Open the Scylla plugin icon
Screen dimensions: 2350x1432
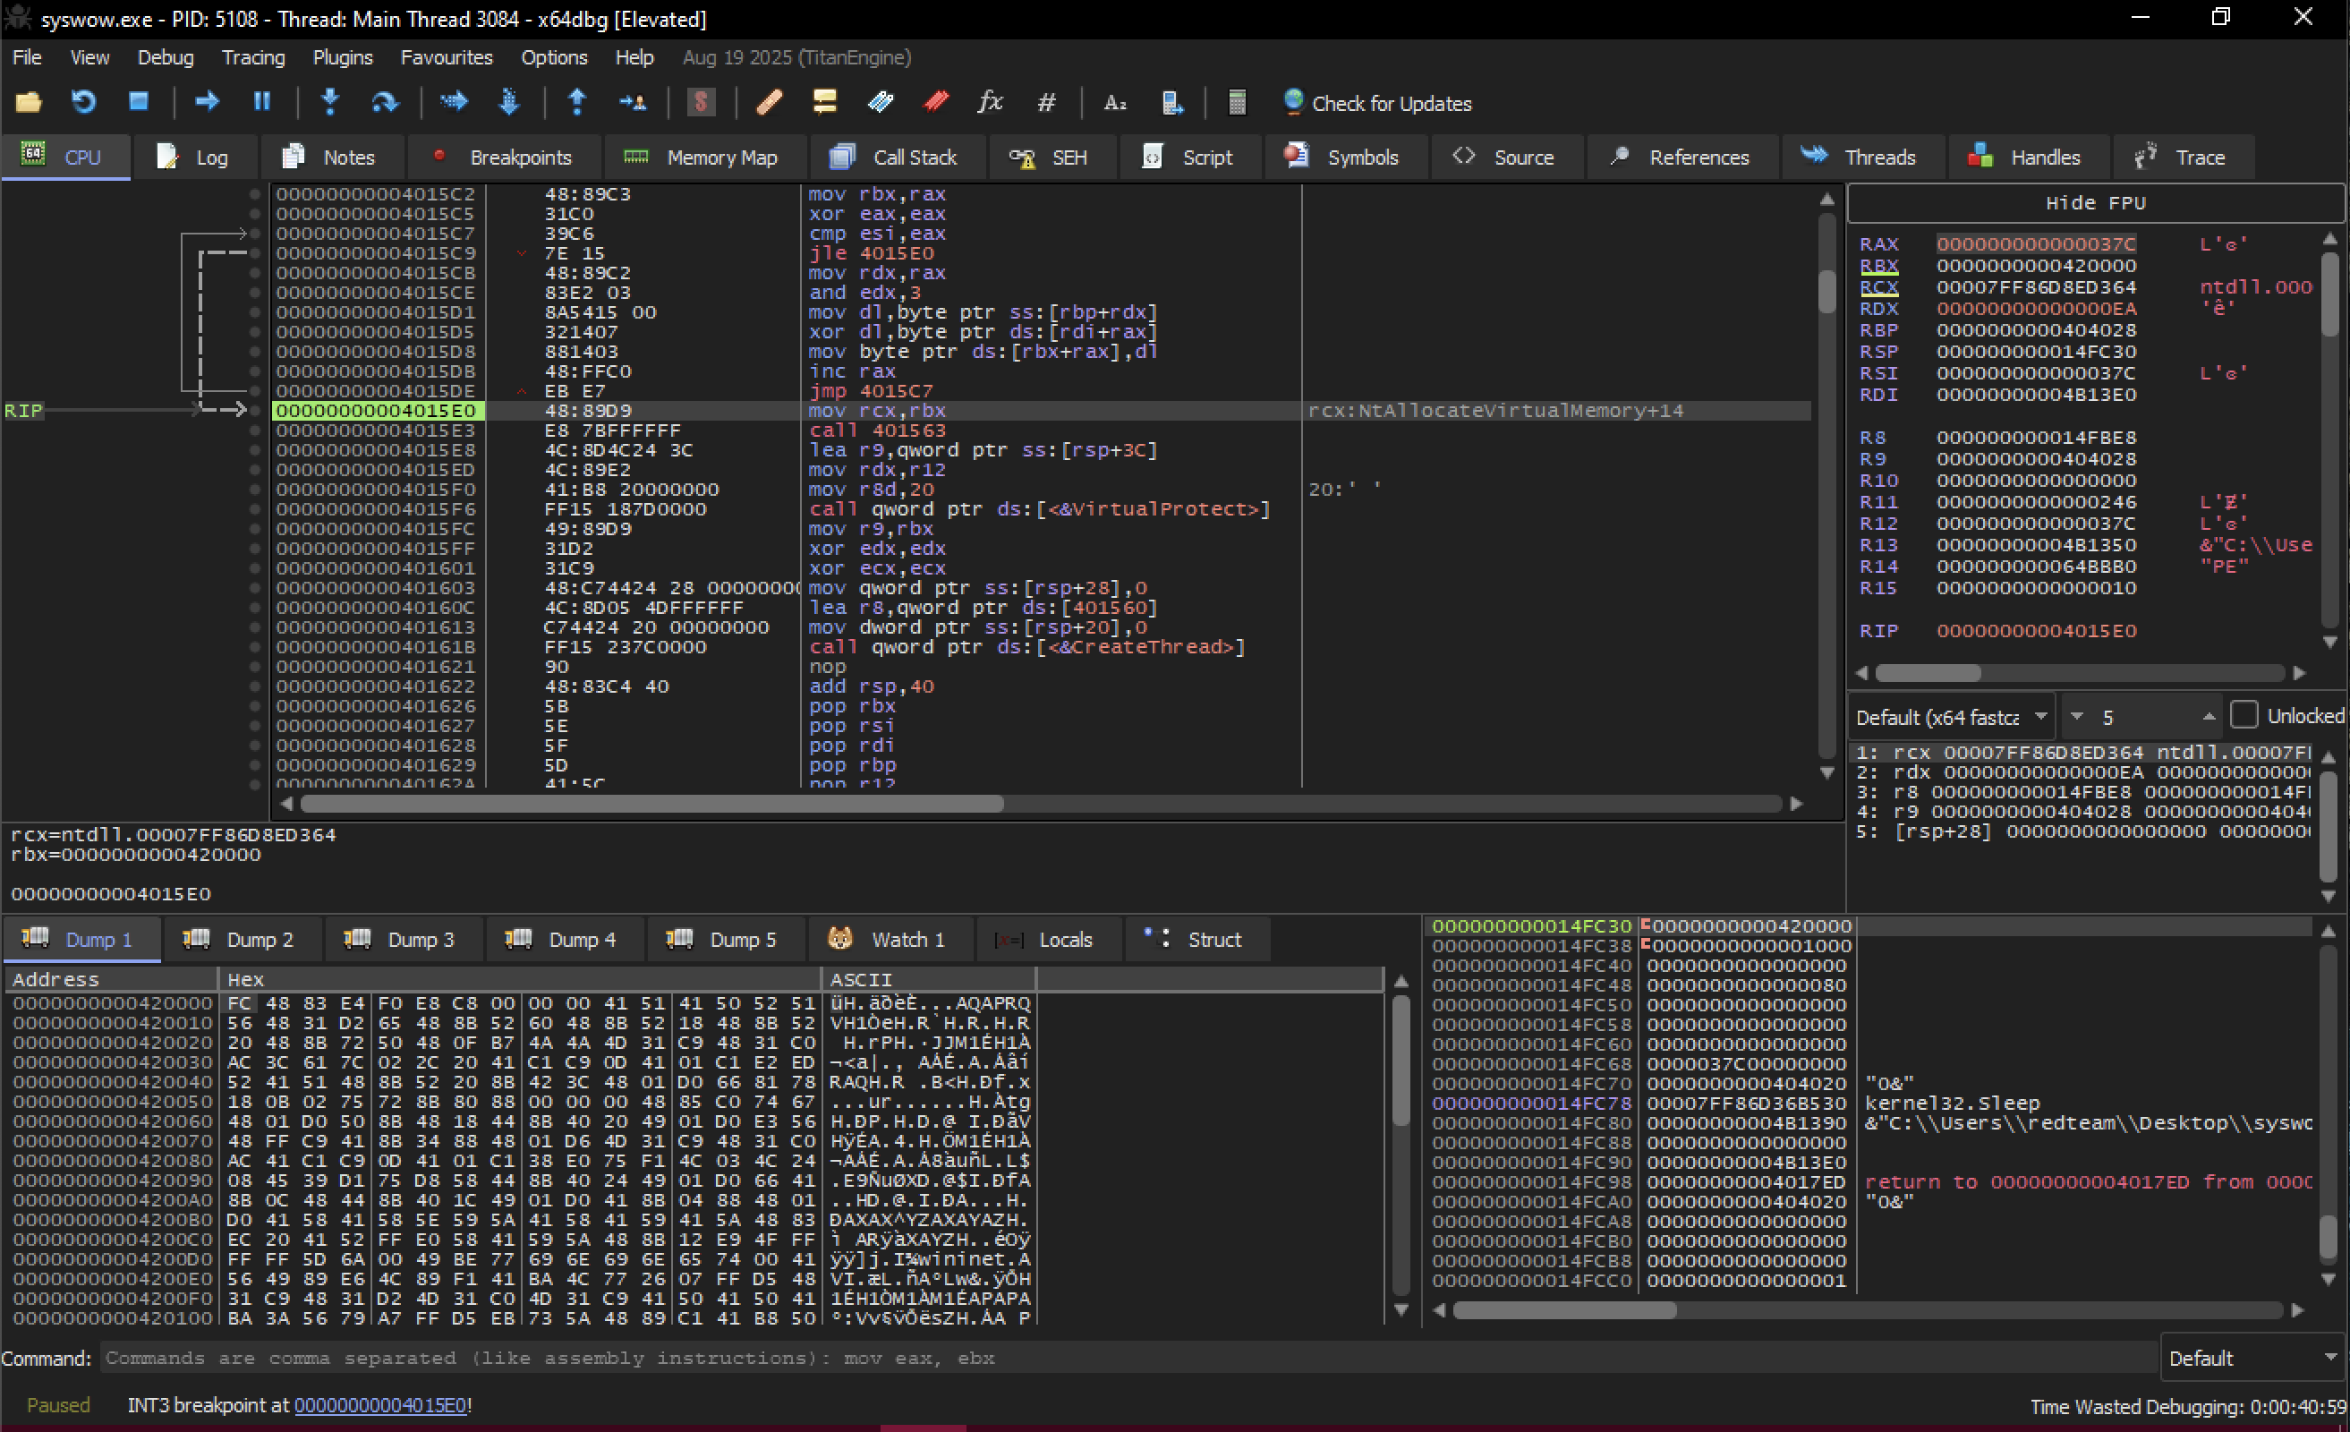tap(701, 102)
